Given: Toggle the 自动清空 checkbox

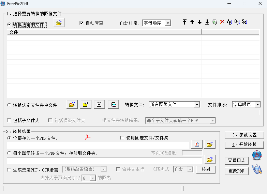Looking at the screenshot, I should point(81,23).
